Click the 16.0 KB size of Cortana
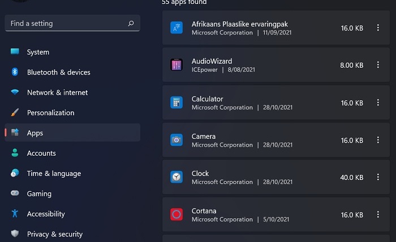The width and height of the screenshot is (396, 242). (x=352, y=214)
